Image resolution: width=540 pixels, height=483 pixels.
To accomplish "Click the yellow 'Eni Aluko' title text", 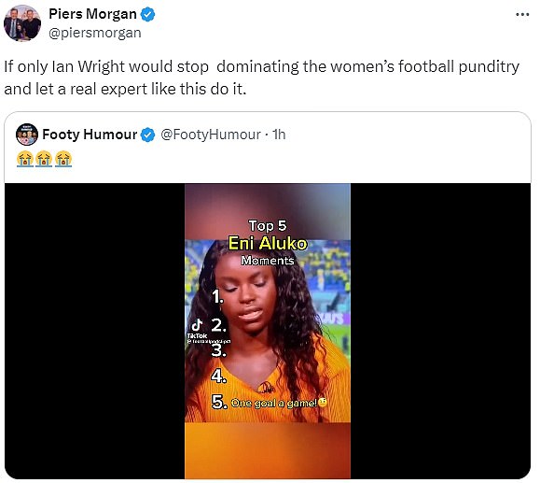I will click(x=268, y=244).
